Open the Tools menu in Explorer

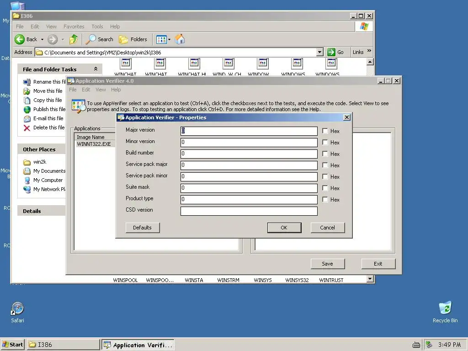coord(97,27)
